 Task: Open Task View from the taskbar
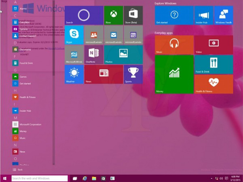[x=75, y=178]
